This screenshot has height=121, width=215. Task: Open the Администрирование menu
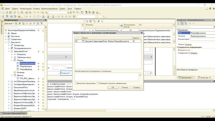[49, 9]
